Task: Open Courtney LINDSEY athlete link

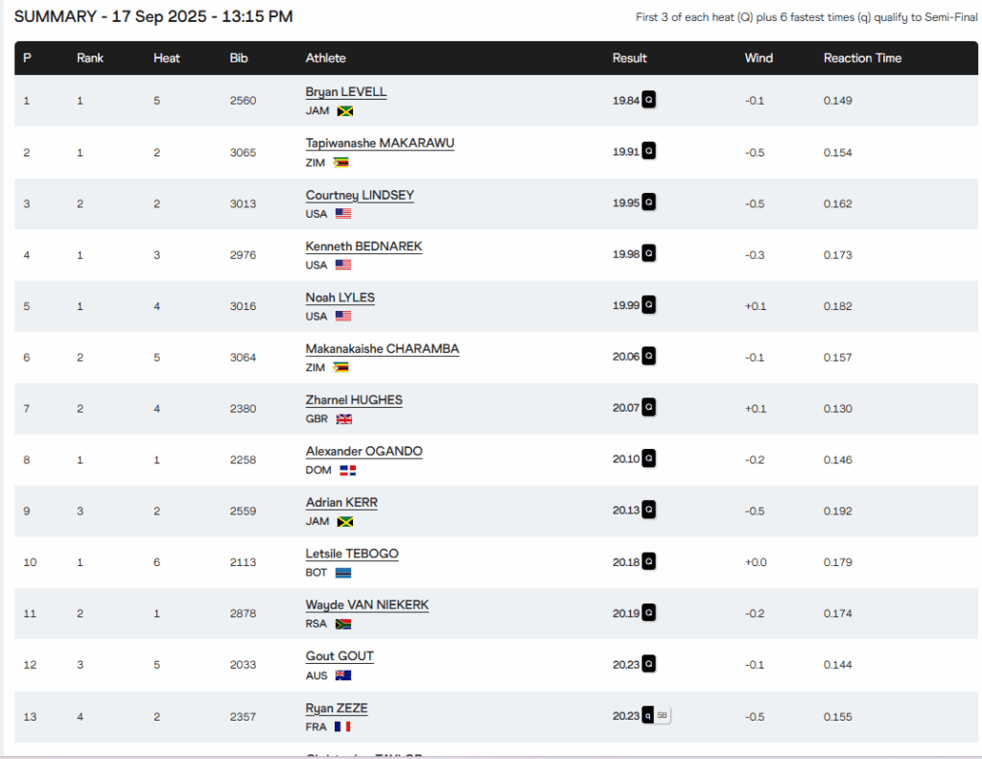Action: click(x=360, y=195)
